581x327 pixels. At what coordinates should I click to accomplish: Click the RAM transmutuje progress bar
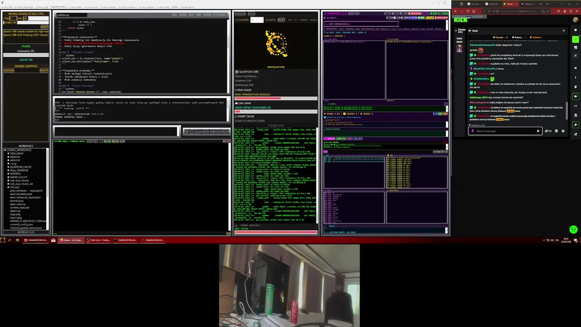point(276,99)
